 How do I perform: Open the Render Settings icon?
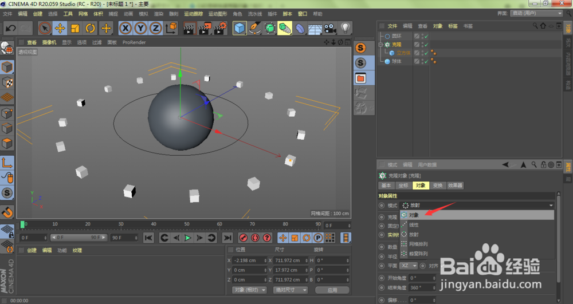220,28
